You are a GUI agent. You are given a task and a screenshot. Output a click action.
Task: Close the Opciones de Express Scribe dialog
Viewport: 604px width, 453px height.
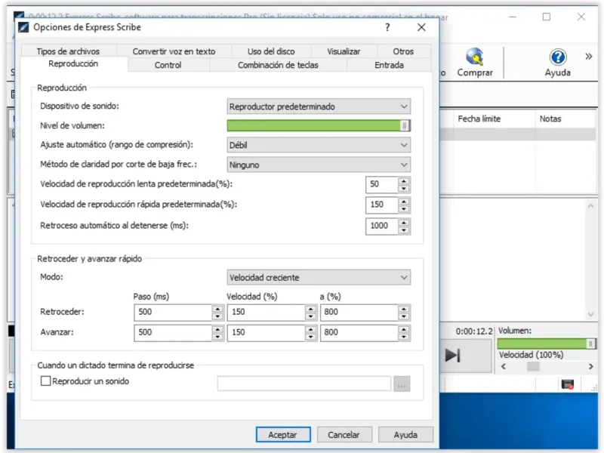[421, 27]
